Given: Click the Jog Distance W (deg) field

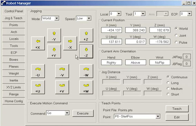Looking at the screenshot, I should pos(153,93).
